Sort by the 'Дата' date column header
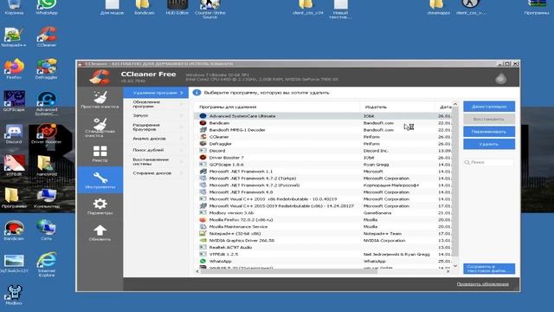 pyautogui.click(x=443, y=107)
